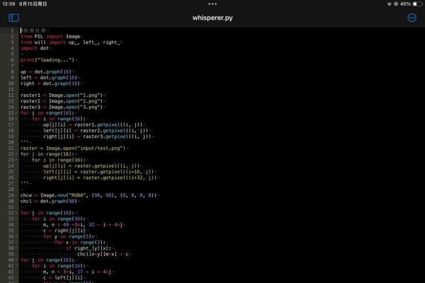
Task: Click the 'from PIL import Image' line
Action: tap(52, 37)
